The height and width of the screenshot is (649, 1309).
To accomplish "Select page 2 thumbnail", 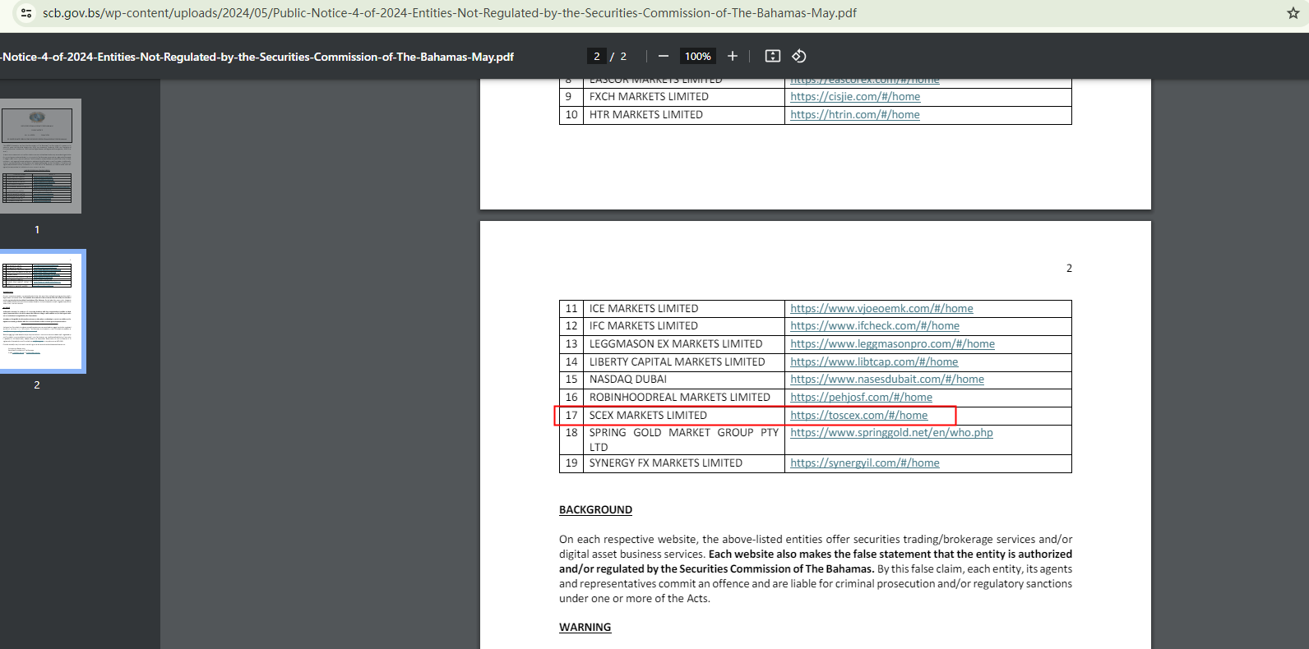I will 40,311.
